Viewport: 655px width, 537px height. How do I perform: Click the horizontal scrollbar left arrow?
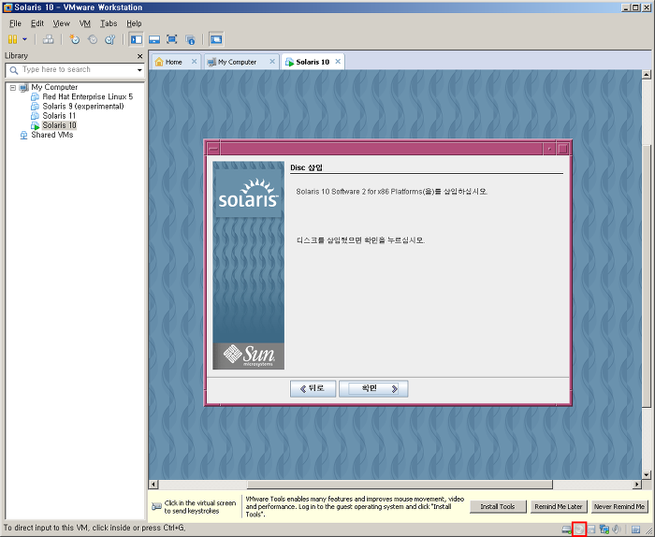153,485
